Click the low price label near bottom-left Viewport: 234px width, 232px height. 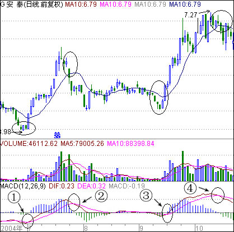(6, 132)
